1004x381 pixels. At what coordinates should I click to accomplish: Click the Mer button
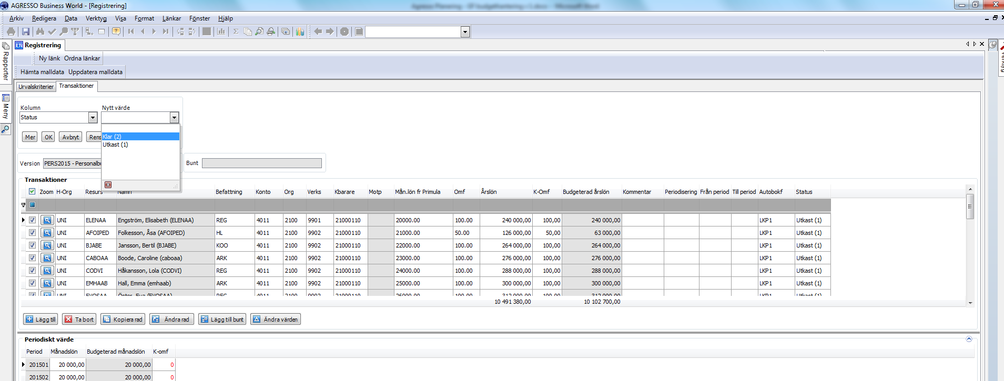click(30, 137)
